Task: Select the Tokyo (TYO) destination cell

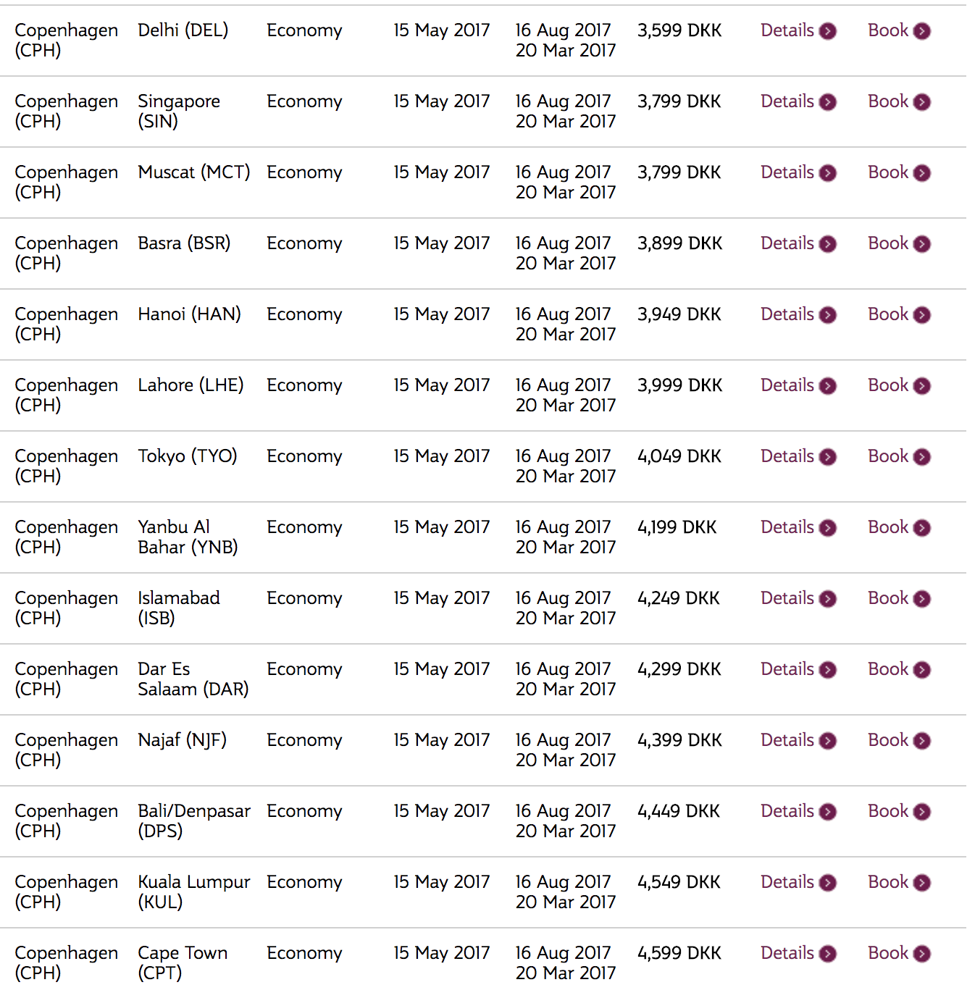Action: (188, 456)
